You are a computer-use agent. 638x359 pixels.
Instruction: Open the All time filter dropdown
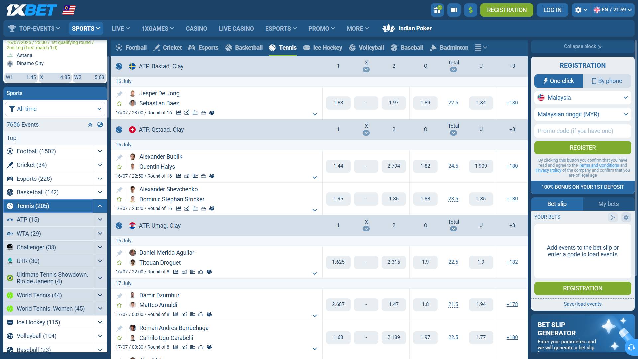[x=55, y=109]
